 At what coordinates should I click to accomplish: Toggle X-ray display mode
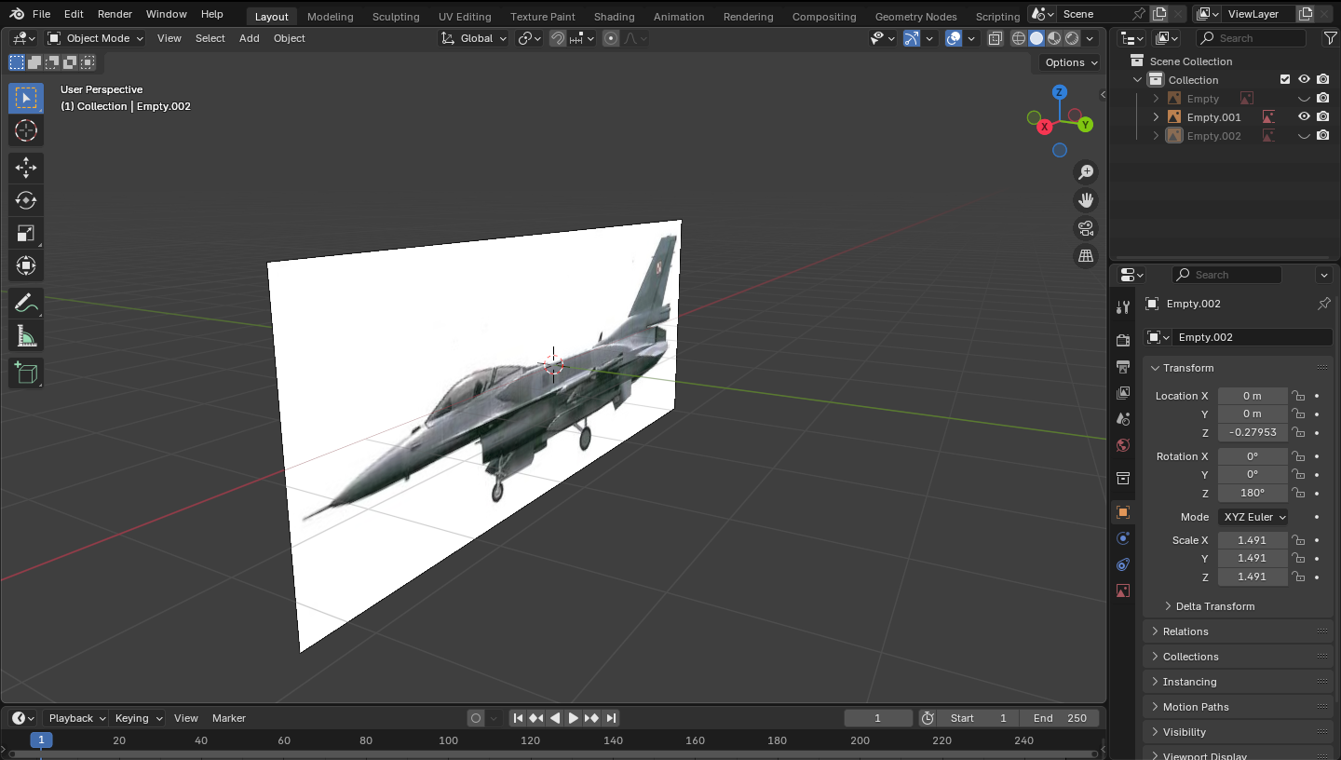996,38
